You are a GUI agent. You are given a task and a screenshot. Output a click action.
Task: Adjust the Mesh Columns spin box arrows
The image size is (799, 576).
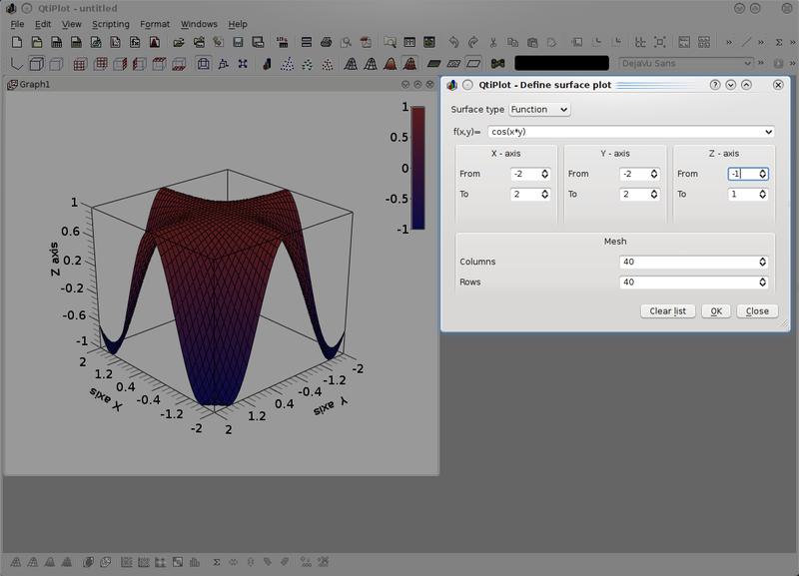click(762, 262)
